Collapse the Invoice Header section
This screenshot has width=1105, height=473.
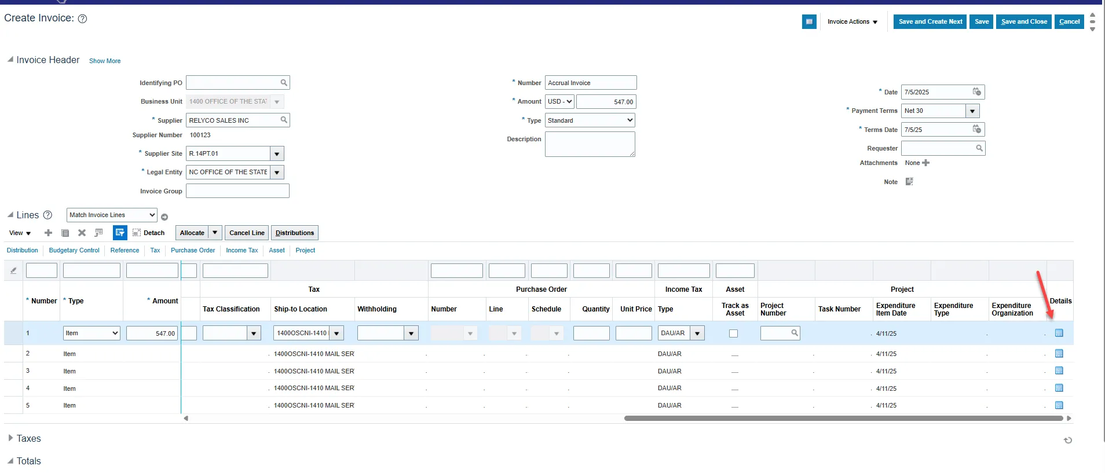pyautogui.click(x=10, y=60)
